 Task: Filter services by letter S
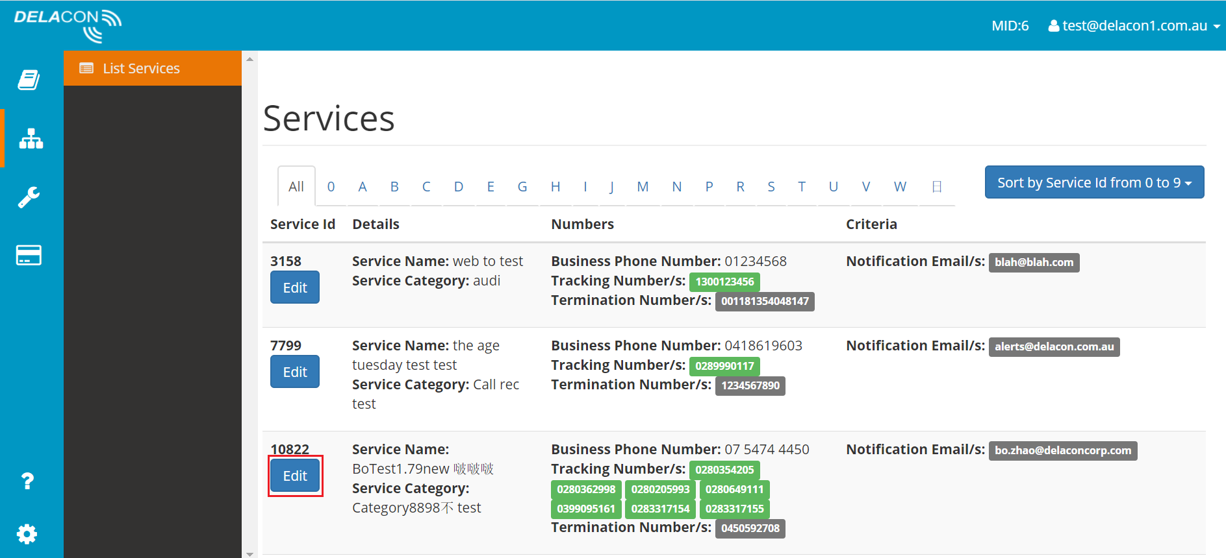point(771,187)
